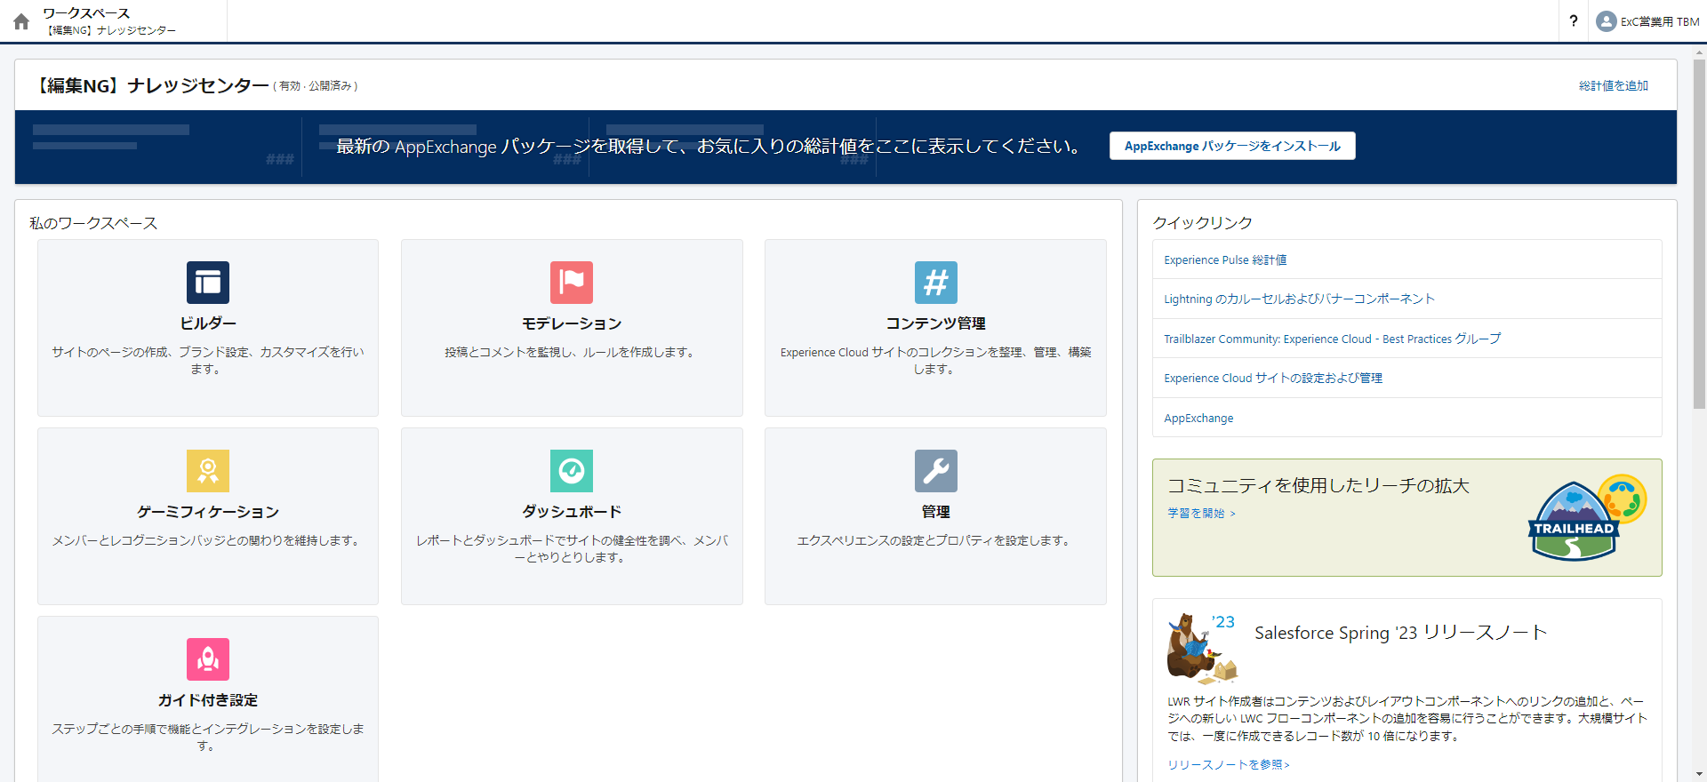The width and height of the screenshot is (1707, 782).
Task: Click the ダッシュボード tile title
Action: click(x=572, y=512)
